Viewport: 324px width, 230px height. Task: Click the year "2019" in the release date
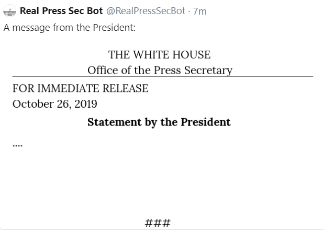pos(86,103)
